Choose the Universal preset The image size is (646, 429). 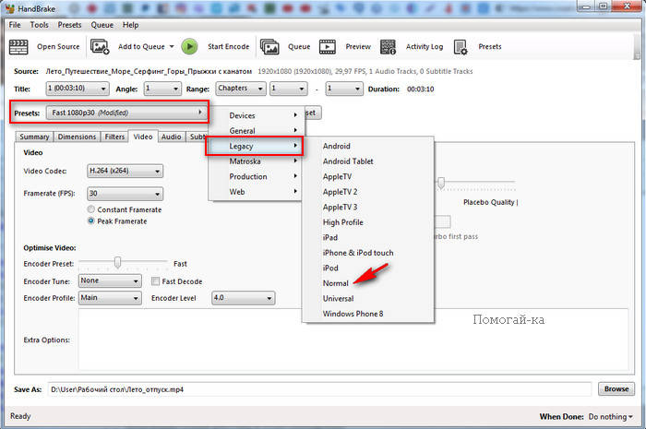point(368,299)
